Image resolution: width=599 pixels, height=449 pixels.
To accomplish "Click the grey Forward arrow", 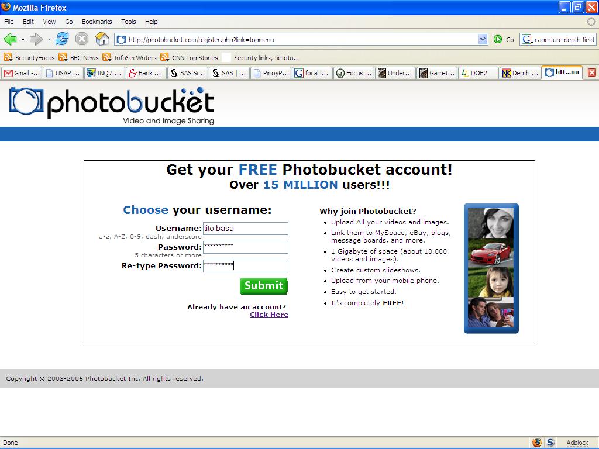I will 36,39.
